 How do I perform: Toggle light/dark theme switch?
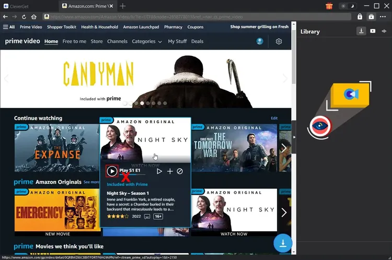(x=347, y=6)
